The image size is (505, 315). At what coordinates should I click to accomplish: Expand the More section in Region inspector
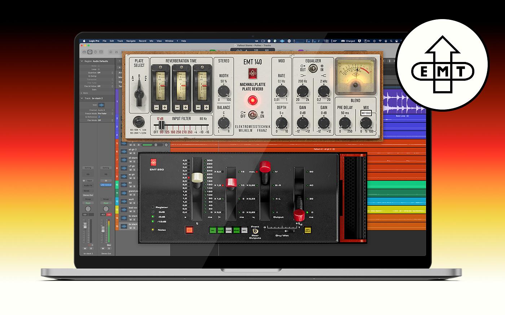point(82,93)
